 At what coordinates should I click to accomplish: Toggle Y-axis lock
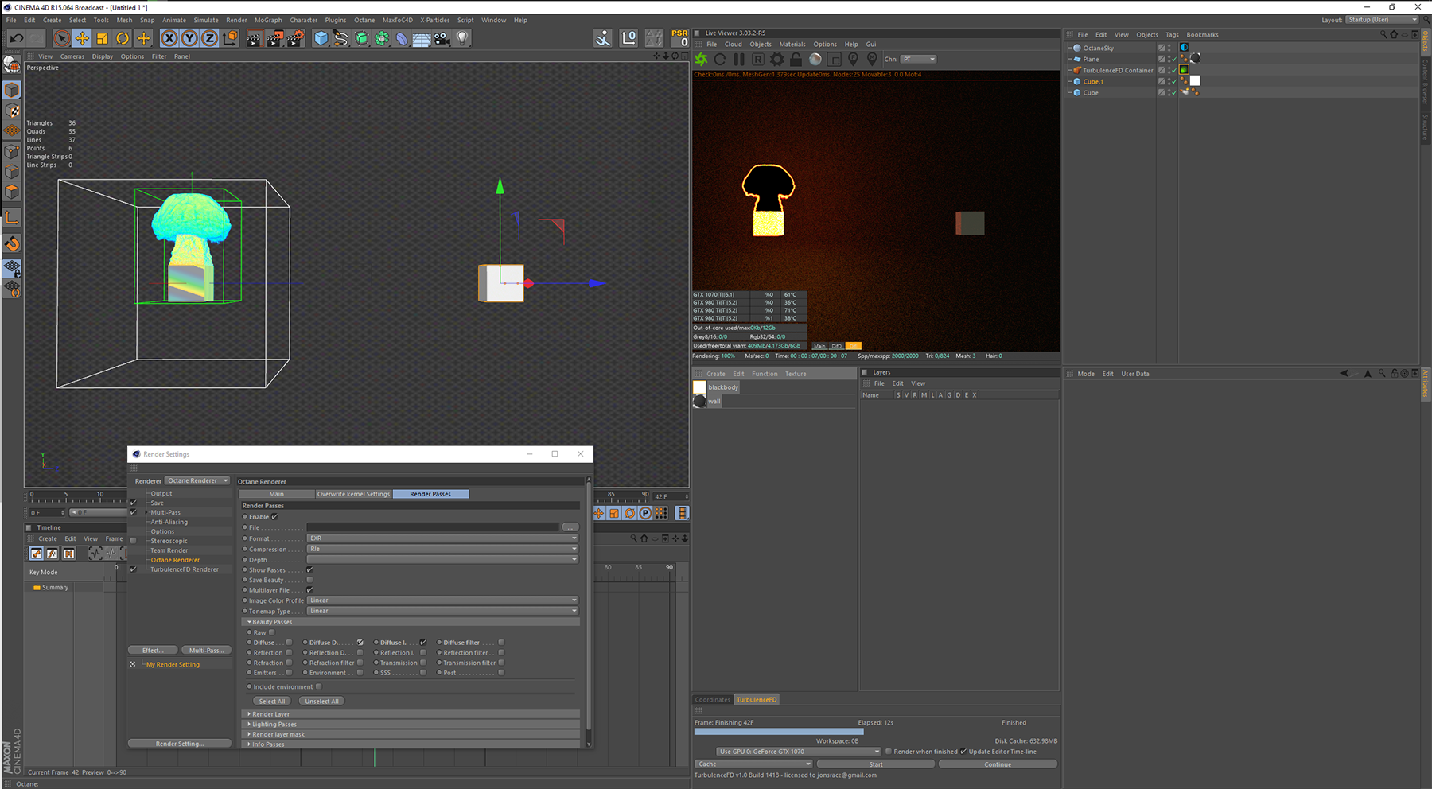click(x=189, y=38)
